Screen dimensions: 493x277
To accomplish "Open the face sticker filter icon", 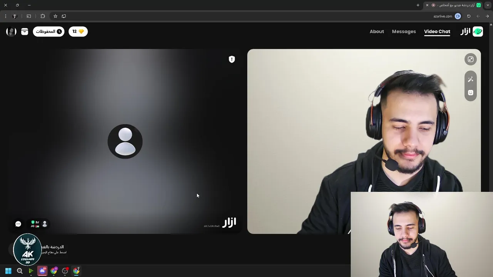I will pos(471,93).
